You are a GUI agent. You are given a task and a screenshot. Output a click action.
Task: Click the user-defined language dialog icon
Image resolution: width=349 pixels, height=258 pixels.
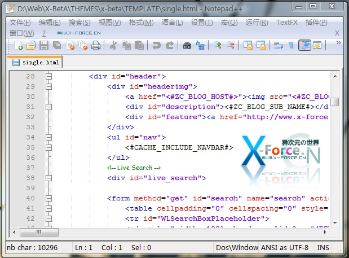pyautogui.click(x=317, y=45)
